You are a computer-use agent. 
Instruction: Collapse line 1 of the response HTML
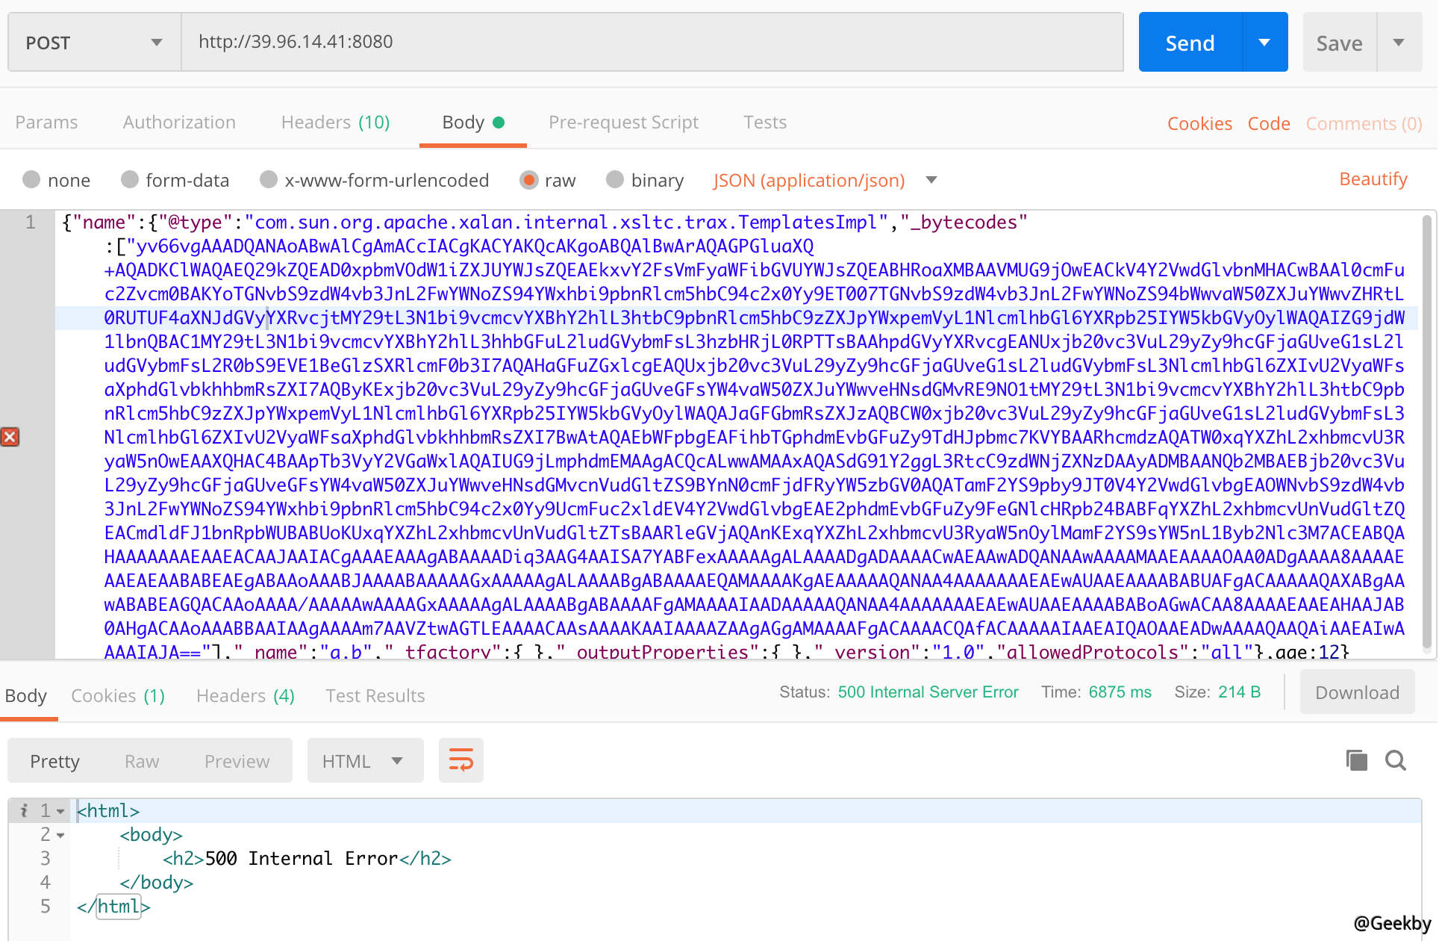coord(60,810)
